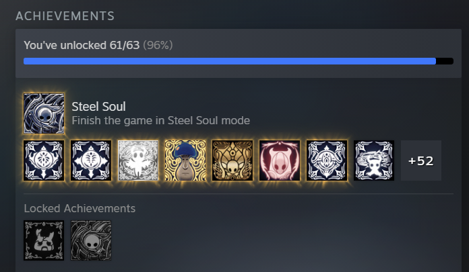This screenshot has width=469, height=272.
Task: Click the (96%) completion percentage
Action: (x=158, y=45)
